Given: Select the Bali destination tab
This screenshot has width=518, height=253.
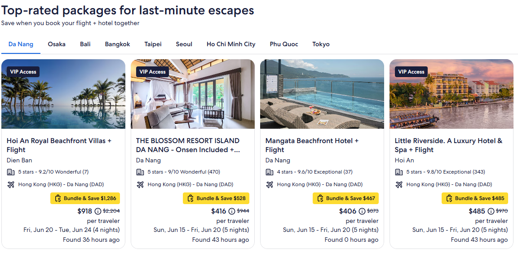Looking at the screenshot, I should (x=85, y=44).
